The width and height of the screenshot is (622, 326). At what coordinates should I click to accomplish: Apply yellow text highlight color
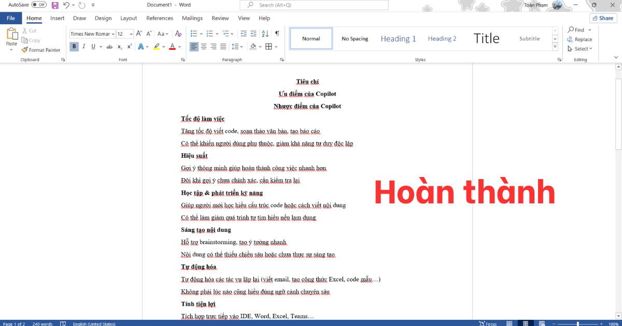156,47
